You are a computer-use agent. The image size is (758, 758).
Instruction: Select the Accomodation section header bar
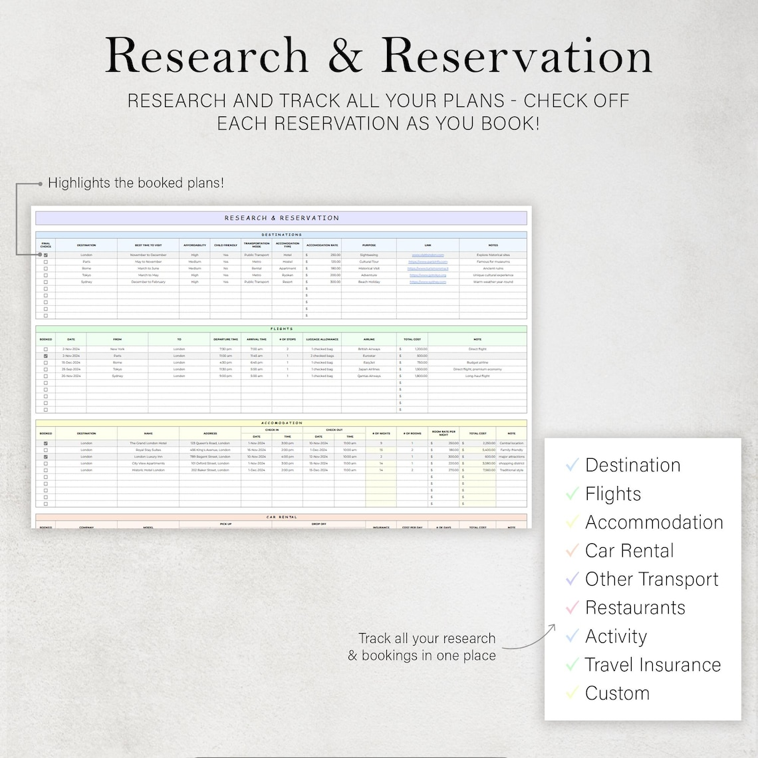coord(281,423)
